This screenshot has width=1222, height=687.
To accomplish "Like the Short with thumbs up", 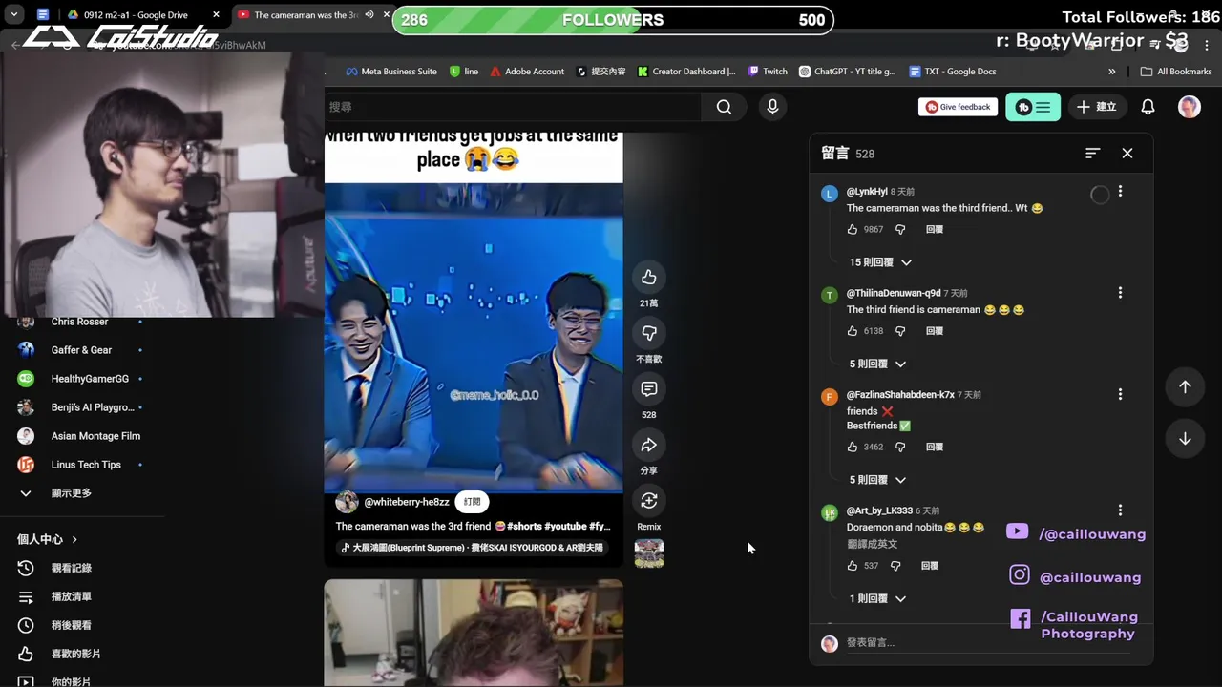I will (x=649, y=278).
